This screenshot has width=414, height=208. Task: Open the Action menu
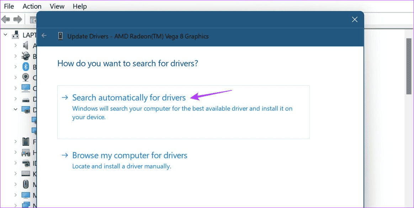click(32, 6)
